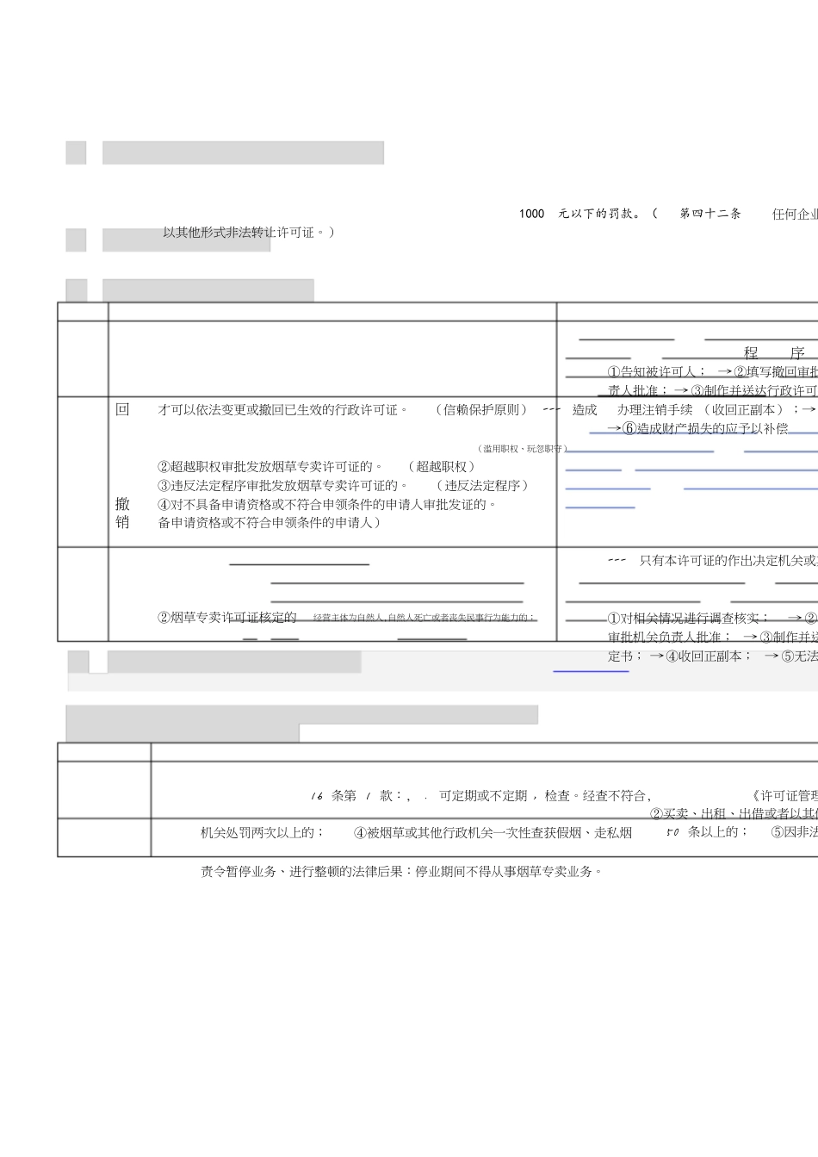Viewport: 818px width, 1157px height.
Task: Select the line '③违反法定程序审批发放烟草专卖许可证的。'
Action: click(x=283, y=486)
